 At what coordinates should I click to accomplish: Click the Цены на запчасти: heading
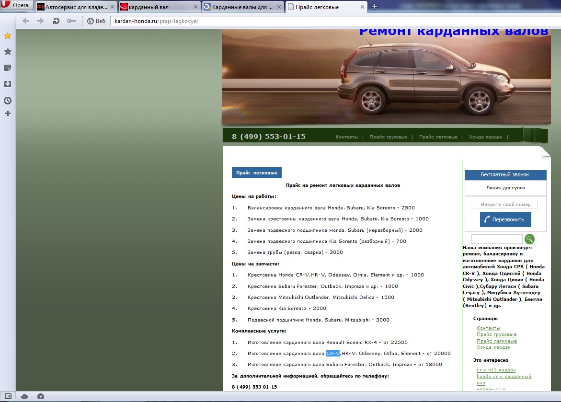coord(255,264)
